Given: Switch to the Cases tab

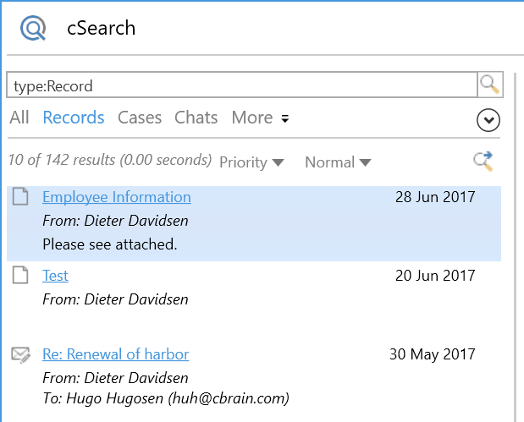Looking at the screenshot, I should coord(140,118).
